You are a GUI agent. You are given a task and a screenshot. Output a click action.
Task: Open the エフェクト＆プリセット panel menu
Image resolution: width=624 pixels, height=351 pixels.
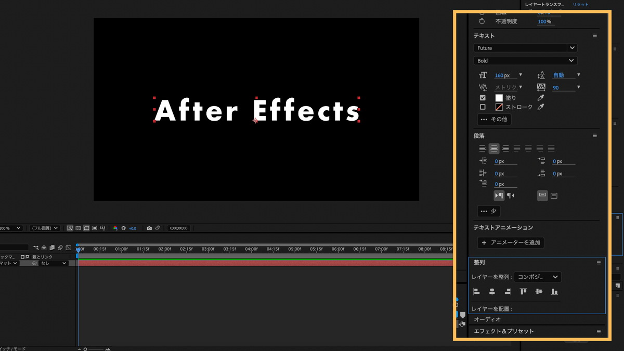[x=599, y=331]
